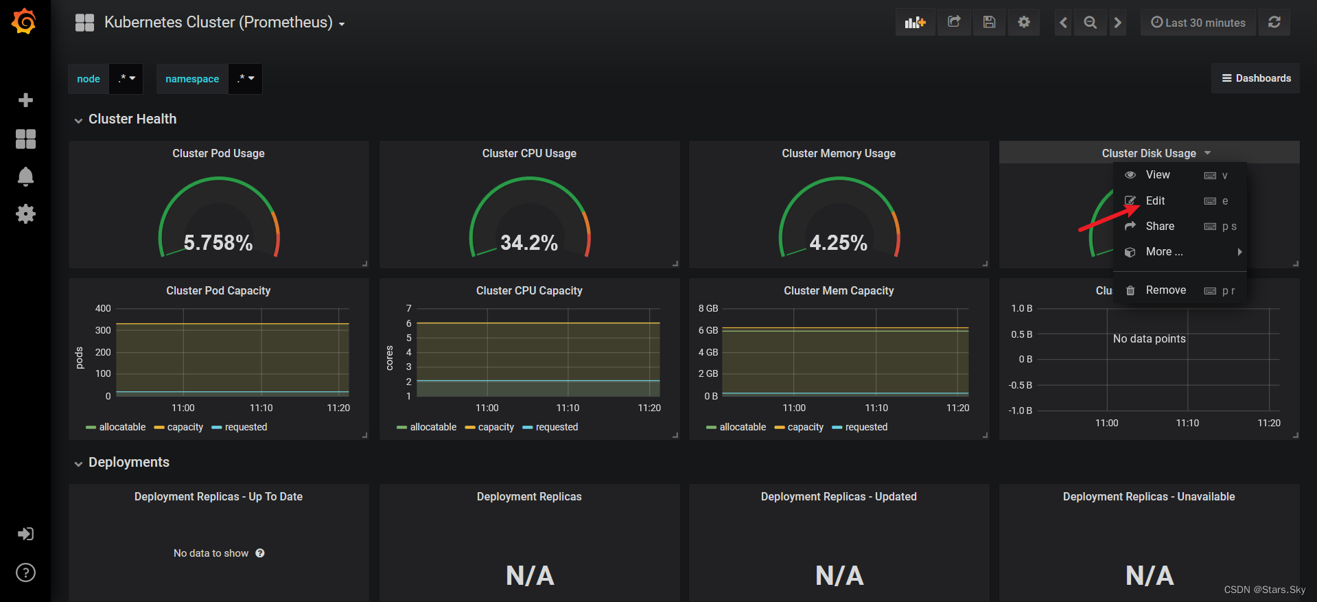This screenshot has width=1317, height=602.
Task: Open the Grafana home logo
Action: (25, 21)
